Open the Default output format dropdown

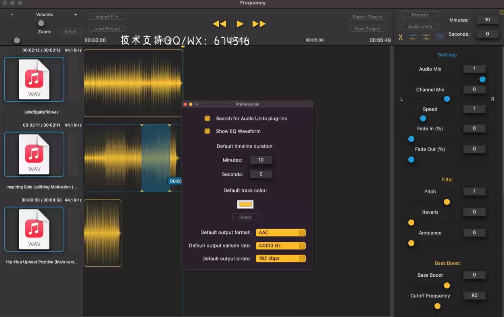point(280,232)
